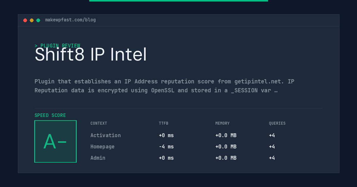The image size is (357, 187).
Task: Click the Activation memory value +0.0 MB
Action: point(226,135)
